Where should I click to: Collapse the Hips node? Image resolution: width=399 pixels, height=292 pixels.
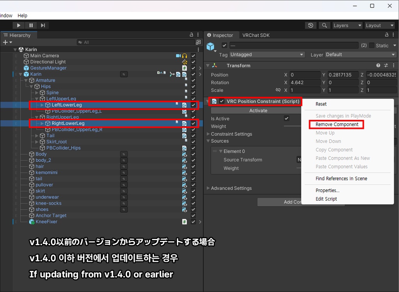(31, 87)
